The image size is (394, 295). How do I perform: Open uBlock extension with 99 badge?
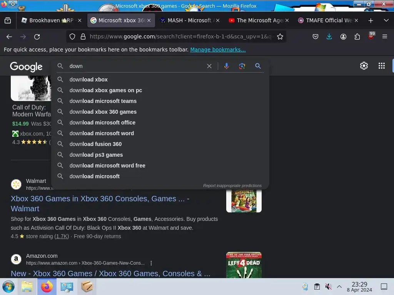coord(371,36)
